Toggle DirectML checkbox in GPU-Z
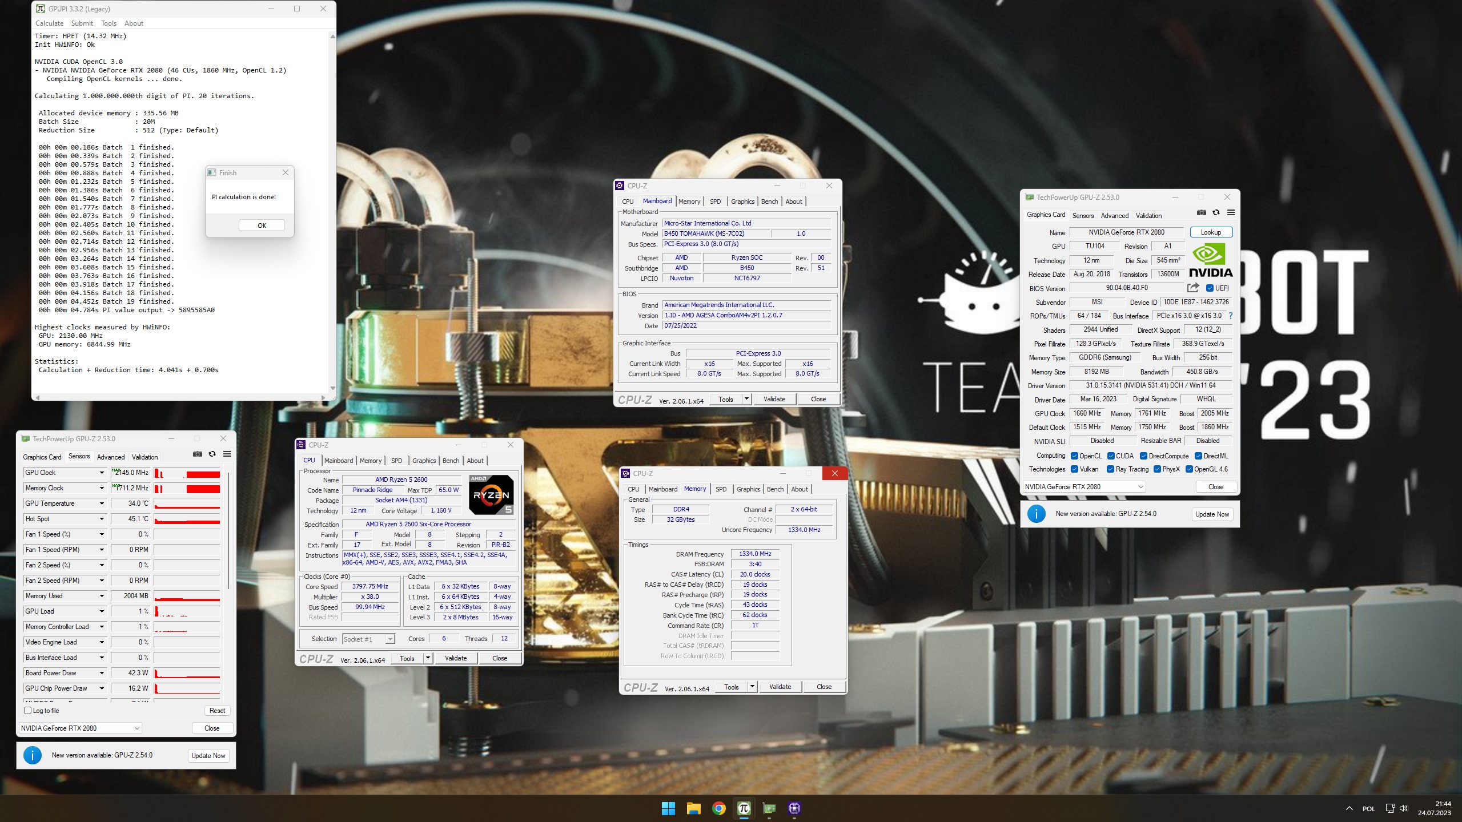The height and width of the screenshot is (822, 1462). click(x=1198, y=456)
